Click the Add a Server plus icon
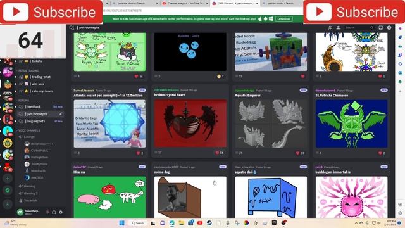The image size is (405, 228). coord(8,179)
